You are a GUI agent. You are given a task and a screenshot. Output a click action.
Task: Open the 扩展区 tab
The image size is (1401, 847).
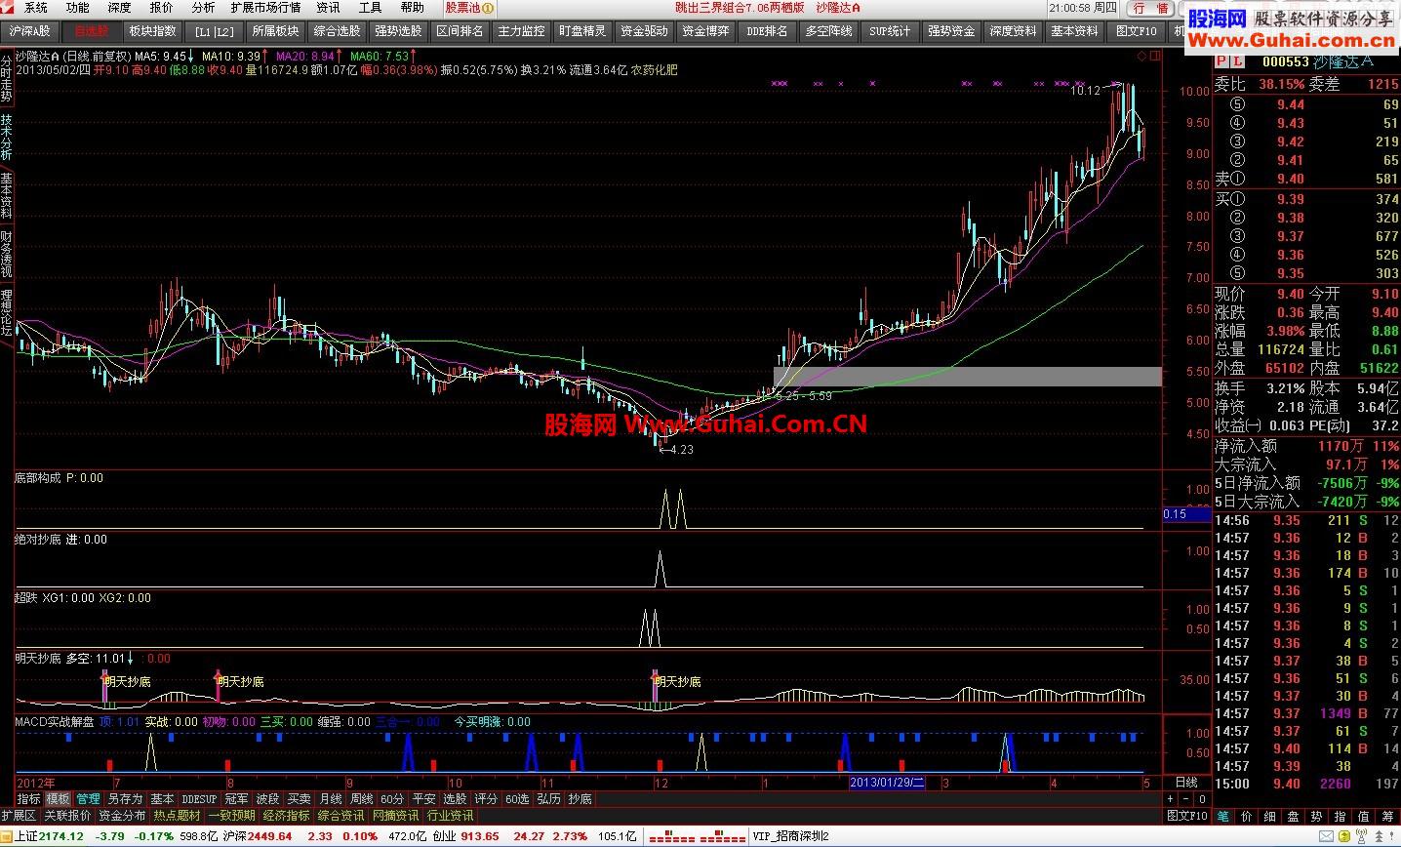tap(19, 815)
